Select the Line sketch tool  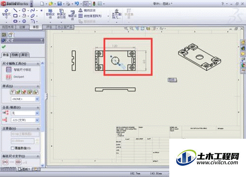15,10
